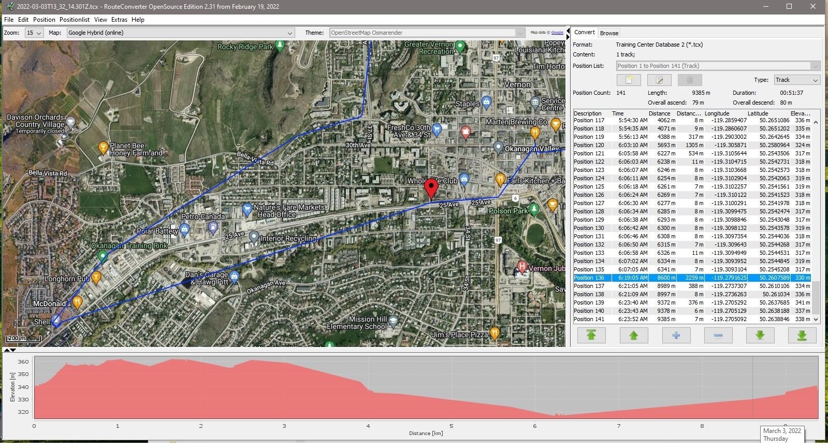Screen dimensions: 828x448
Task: Open the Positionlist menu
Action: point(75,20)
